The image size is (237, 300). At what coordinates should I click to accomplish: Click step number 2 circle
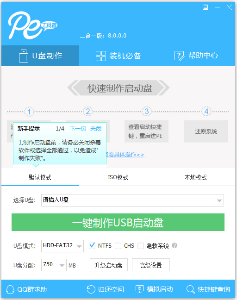click(88, 112)
